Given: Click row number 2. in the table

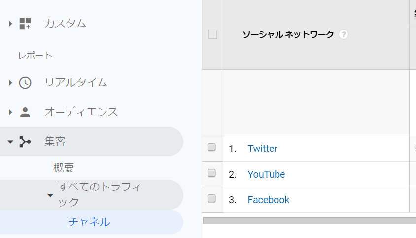Looking at the screenshot, I should [x=233, y=174].
